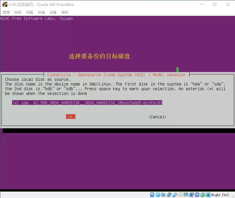The width and height of the screenshot is (235, 198).
Task: Maximize the VirtualBox window
Action: coord(215,4)
